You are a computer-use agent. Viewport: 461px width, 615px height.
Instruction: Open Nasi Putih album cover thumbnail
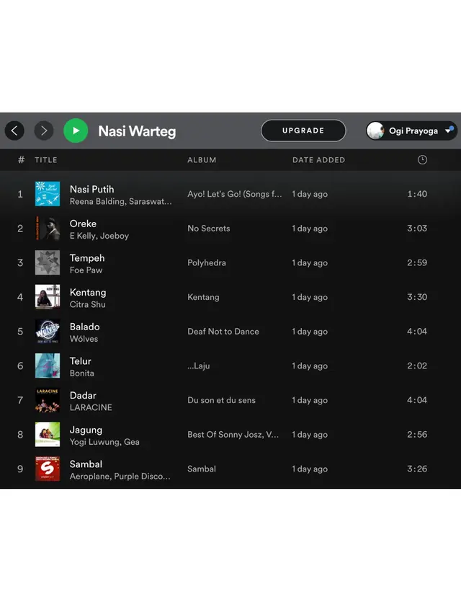48,194
